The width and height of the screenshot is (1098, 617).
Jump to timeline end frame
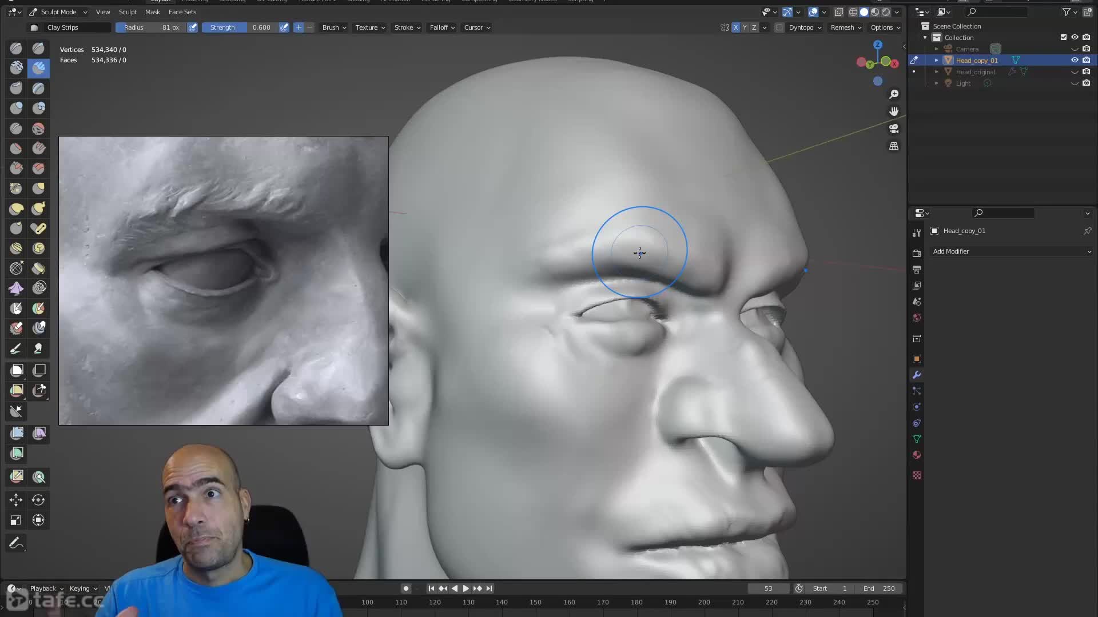pos(489,588)
